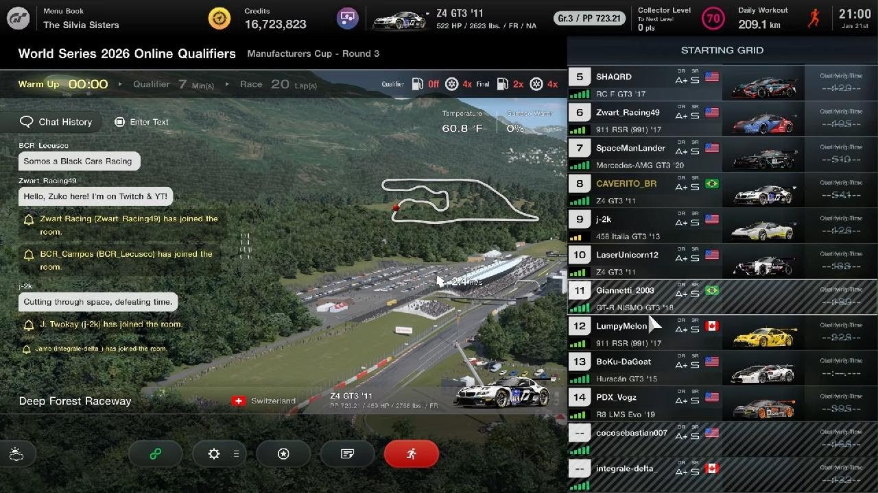Click the red runner start button
Screen dimensions: 878x493
[412, 454]
